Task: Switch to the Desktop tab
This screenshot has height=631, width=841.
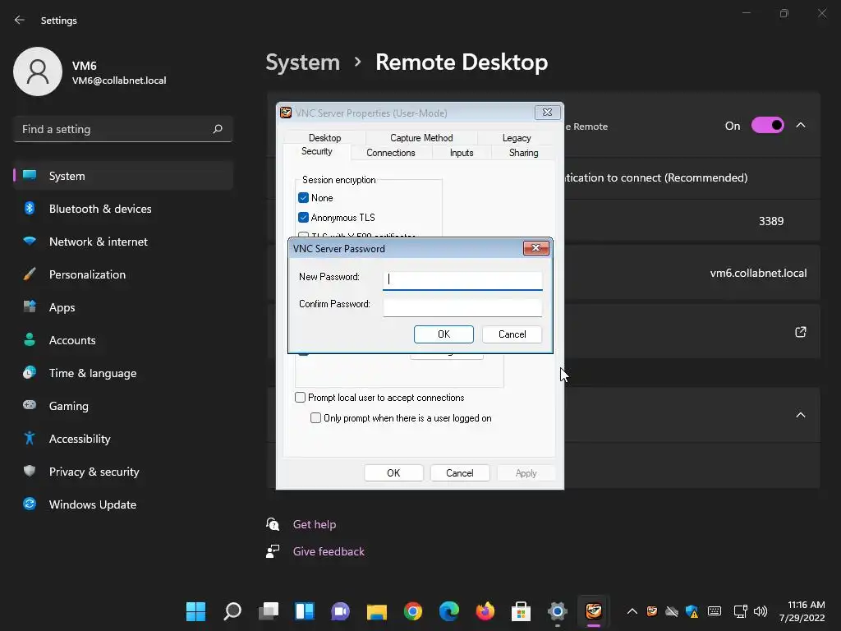Action: [324, 138]
